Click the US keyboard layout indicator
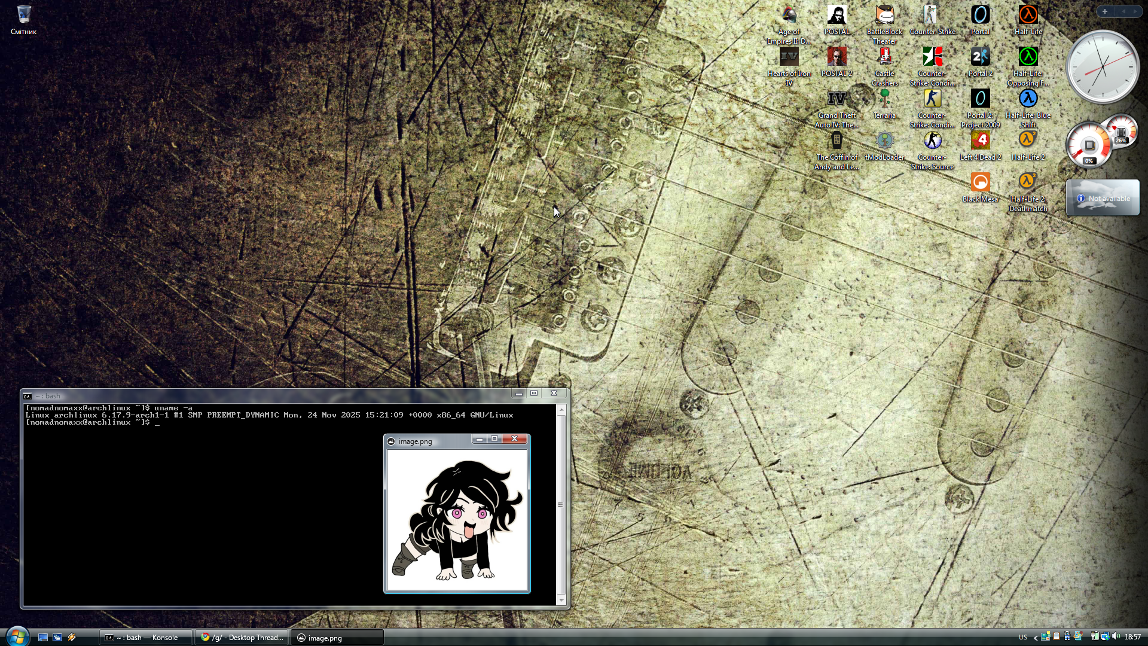The width and height of the screenshot is (1148, 646). point(1022,638)
